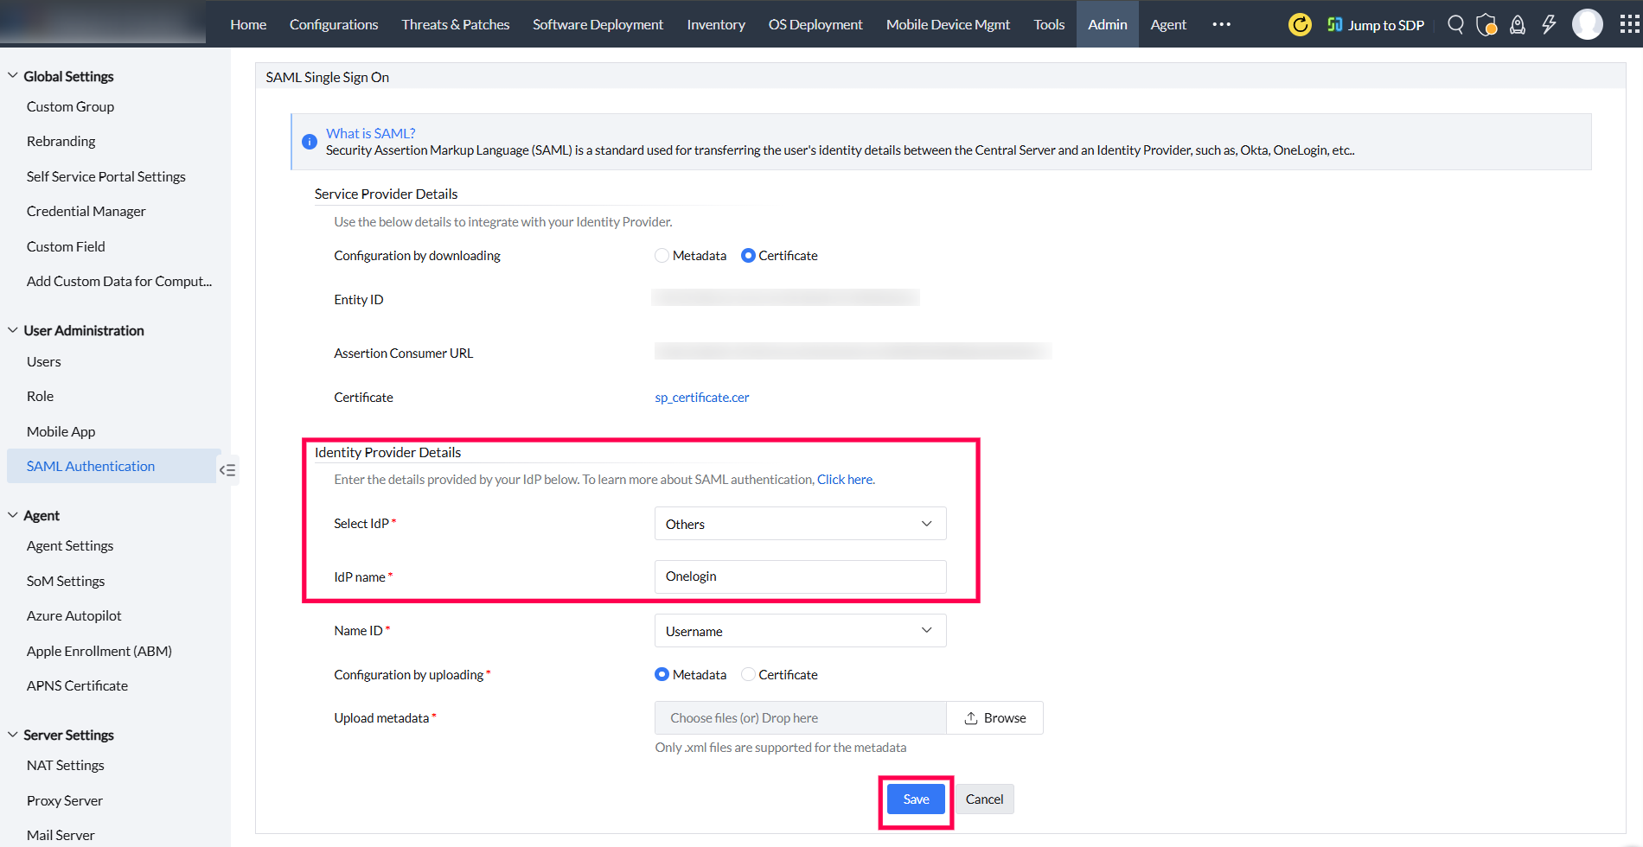Open Custom Group in sidebar
The height and width of the screenshot is (847, 1643).
pos(70,106)
